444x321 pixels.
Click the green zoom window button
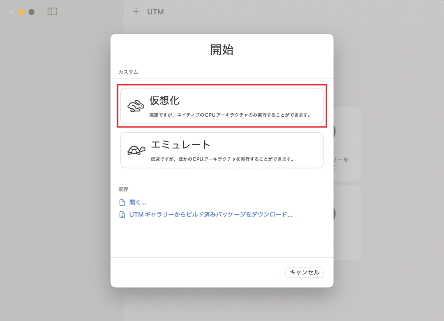pyautogui.click(x=32, y=12)
